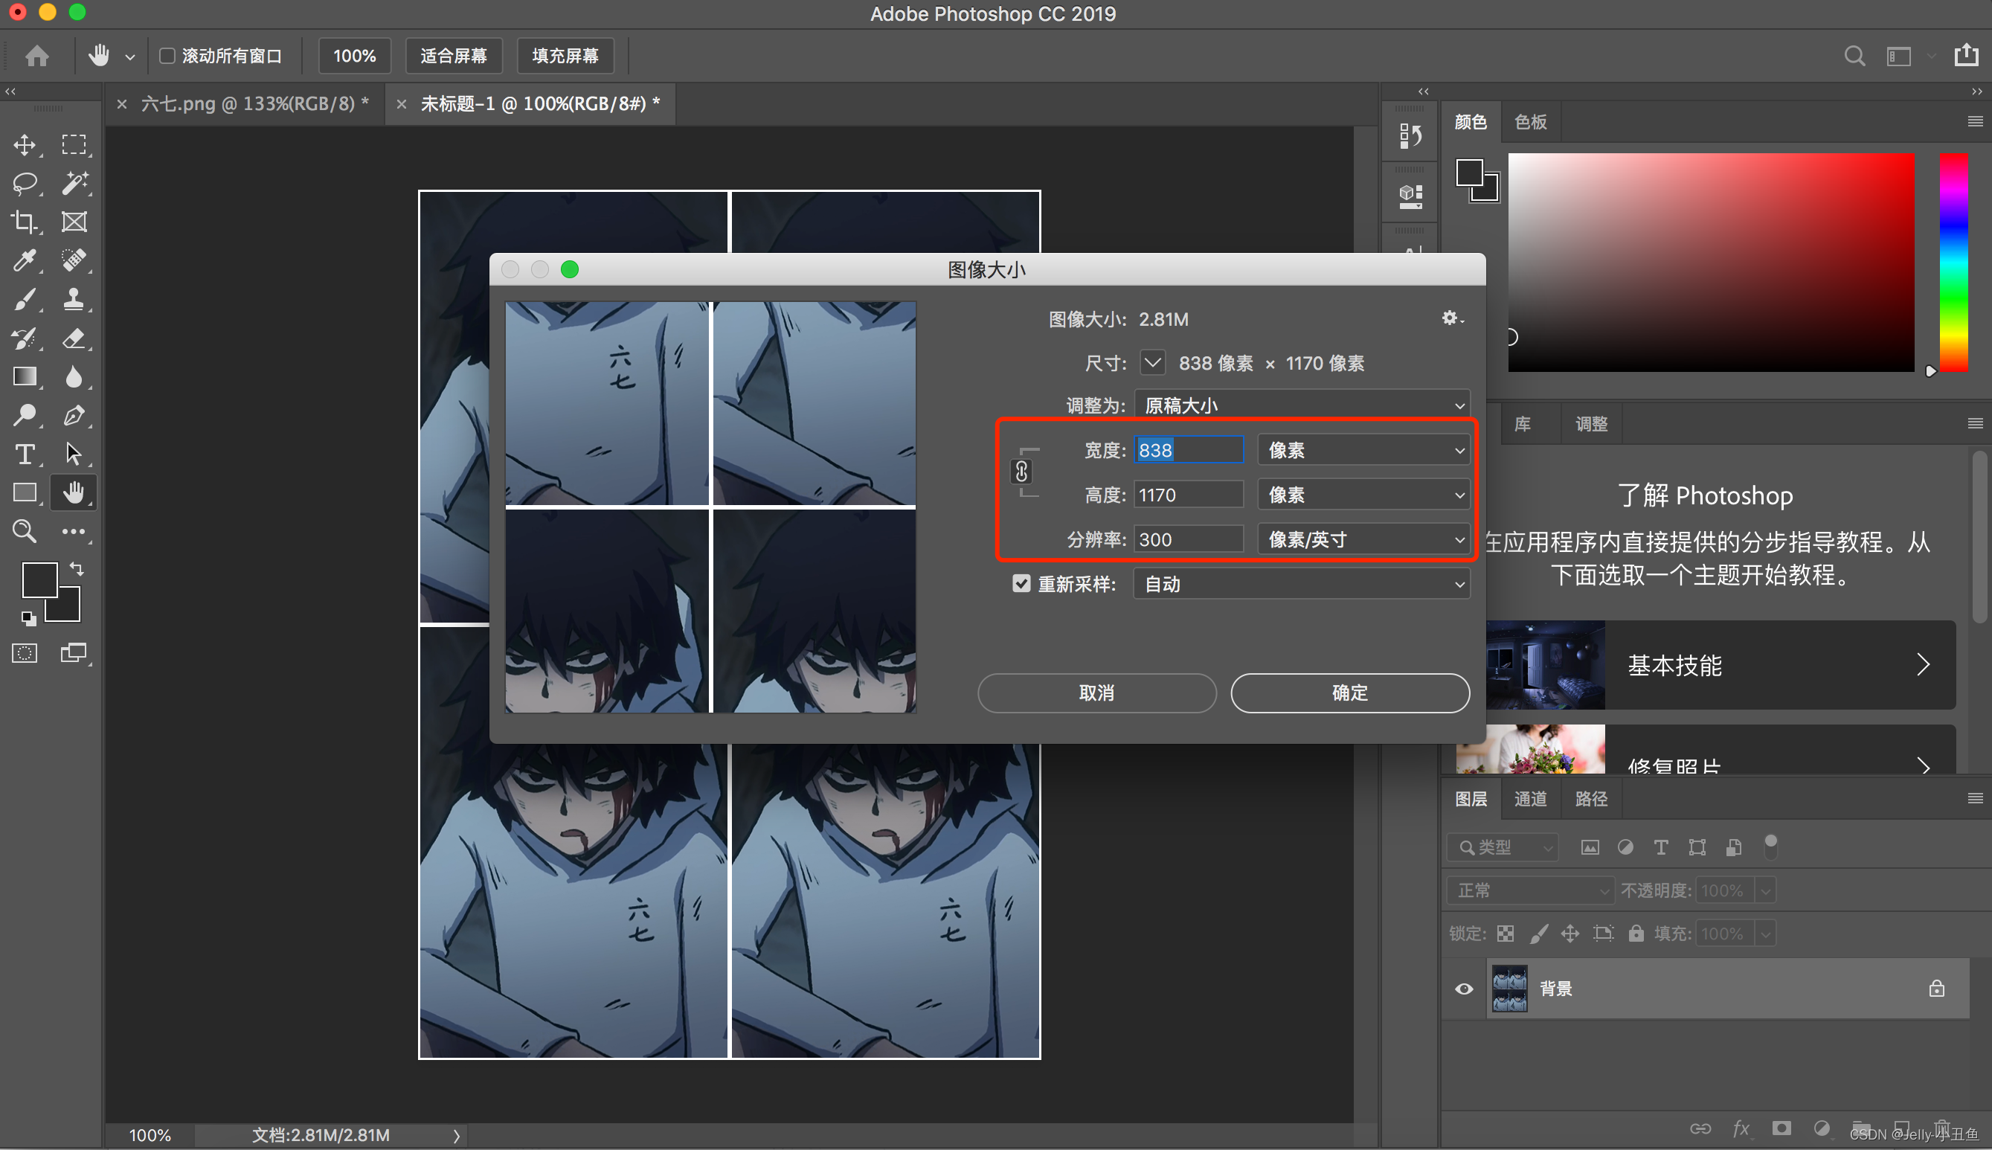Open the width unit dropdown
Screen dimensions: 1992x1150
(1363, 450)
